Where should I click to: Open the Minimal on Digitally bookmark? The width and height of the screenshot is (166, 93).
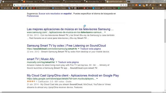(59, 8)
